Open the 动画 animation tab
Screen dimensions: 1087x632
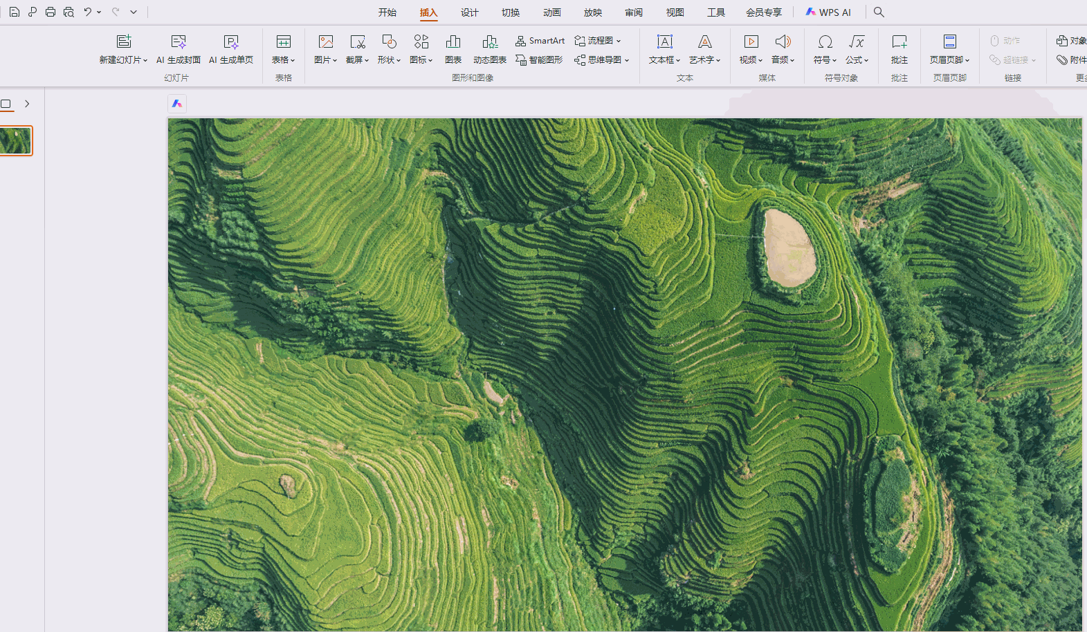[552, 12]
